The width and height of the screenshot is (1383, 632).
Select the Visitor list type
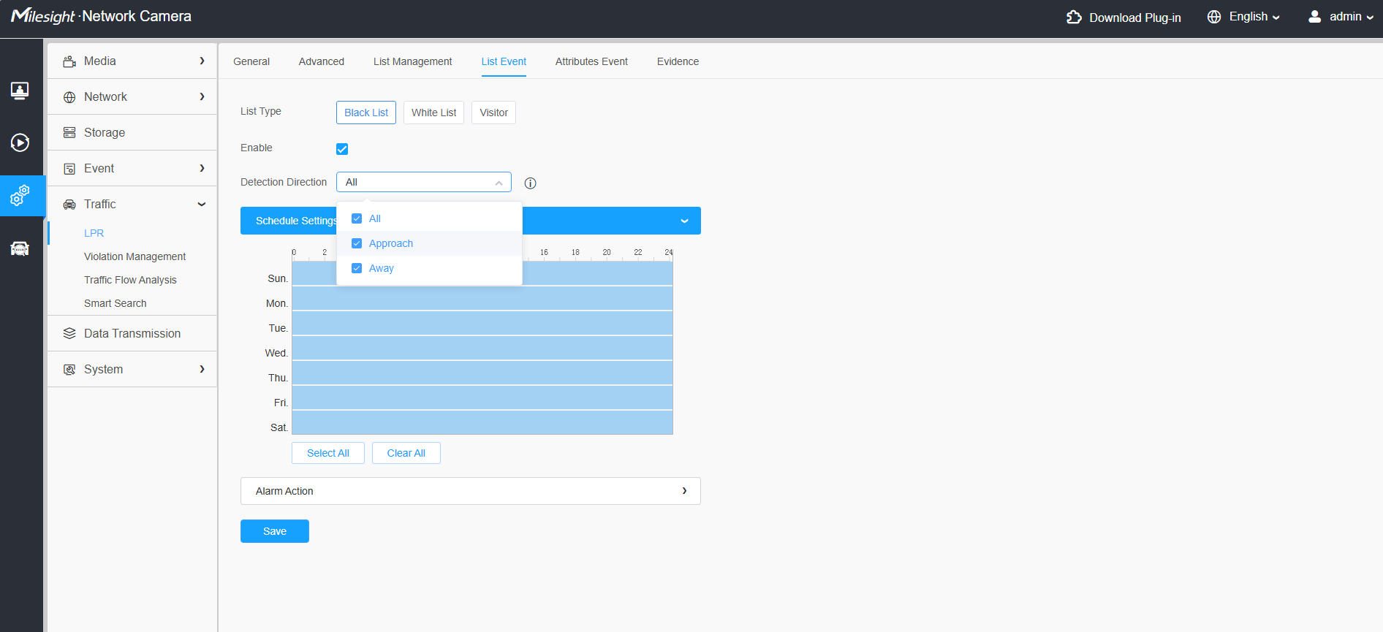click(x=494, y=113)
